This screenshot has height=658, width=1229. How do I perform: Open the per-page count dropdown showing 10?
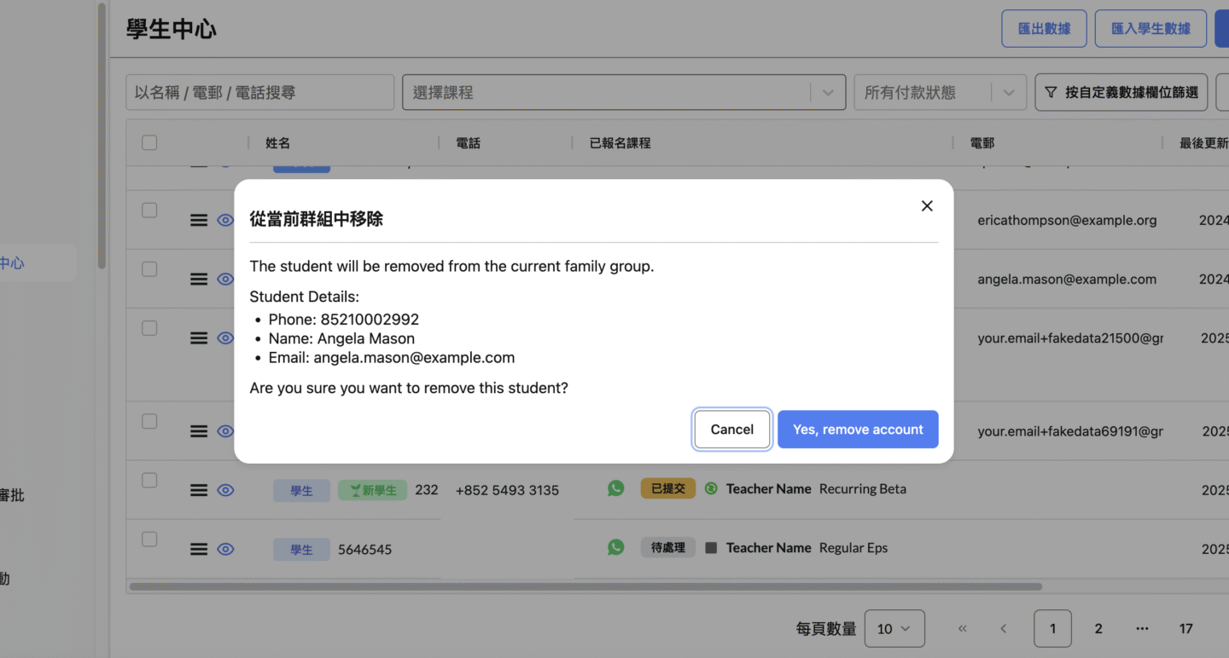pyautogui.click(x=894, y=629)
